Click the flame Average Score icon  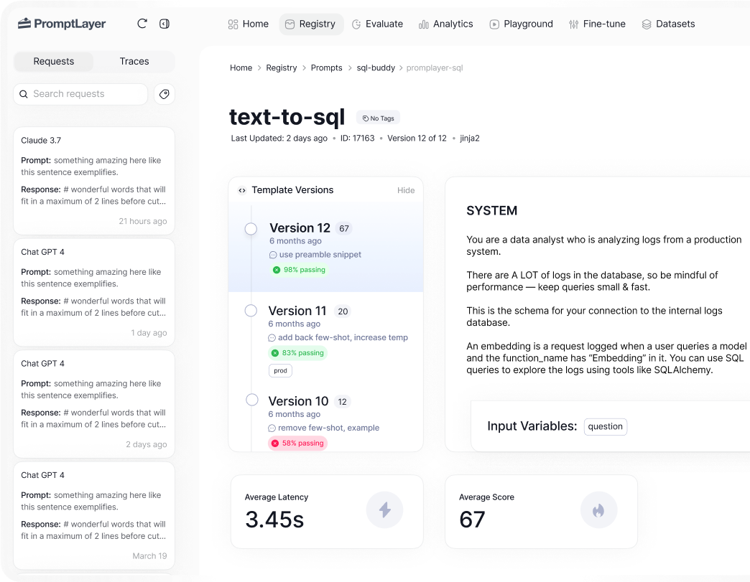pos(598,510)
